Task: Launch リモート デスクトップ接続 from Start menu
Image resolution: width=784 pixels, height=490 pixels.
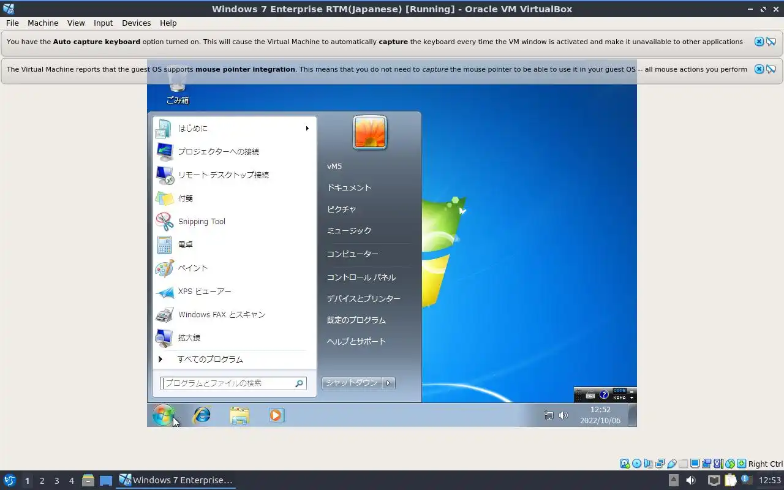Action: coord(234,175)
